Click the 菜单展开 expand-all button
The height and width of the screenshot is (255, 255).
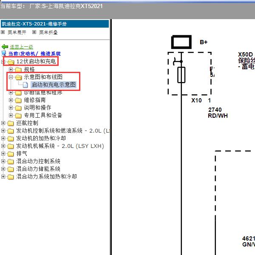(x=17, y=32)
